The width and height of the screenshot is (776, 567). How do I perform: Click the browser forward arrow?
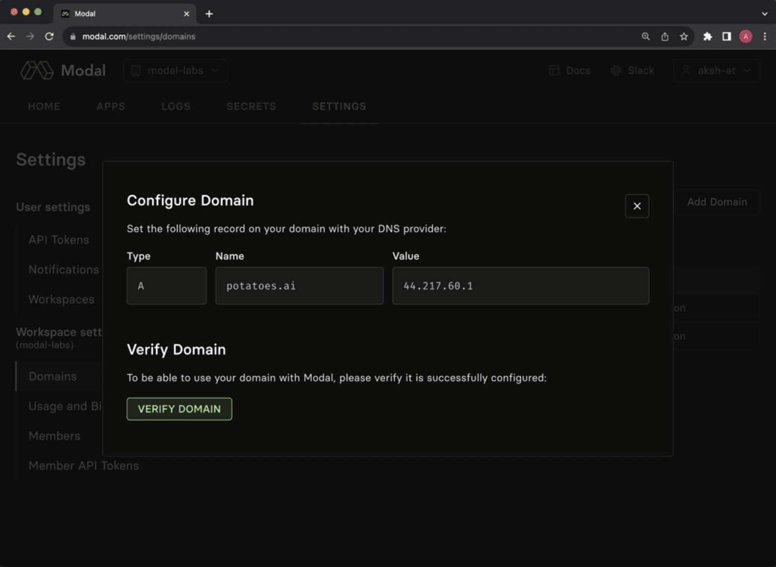tap(30, 36)
